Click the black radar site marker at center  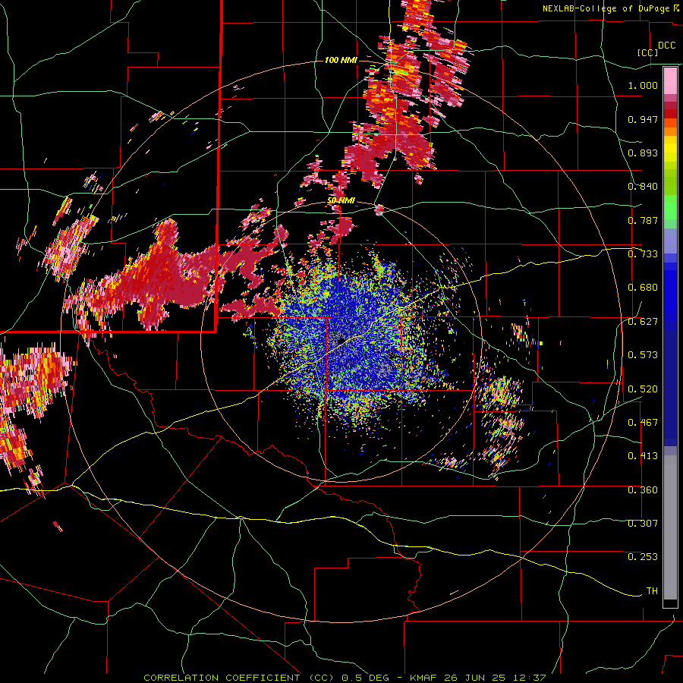click(x=341, y=340)
